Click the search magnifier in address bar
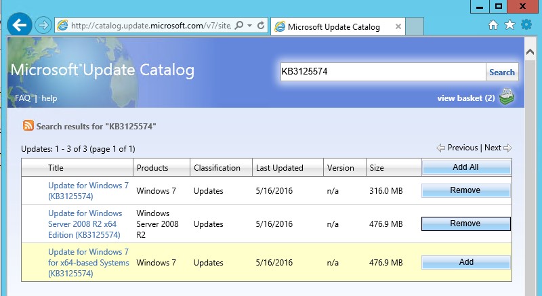542x296 pixels. coord(239,25)
